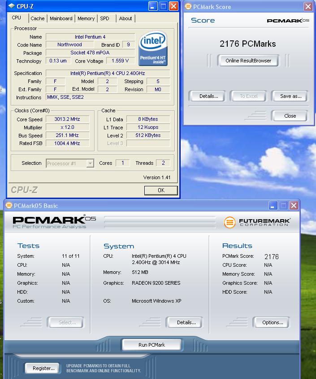Click the PCMark Score result 2176 in Results
The image size is (316, 379).
pyautogui.click(x=271, y=256)
